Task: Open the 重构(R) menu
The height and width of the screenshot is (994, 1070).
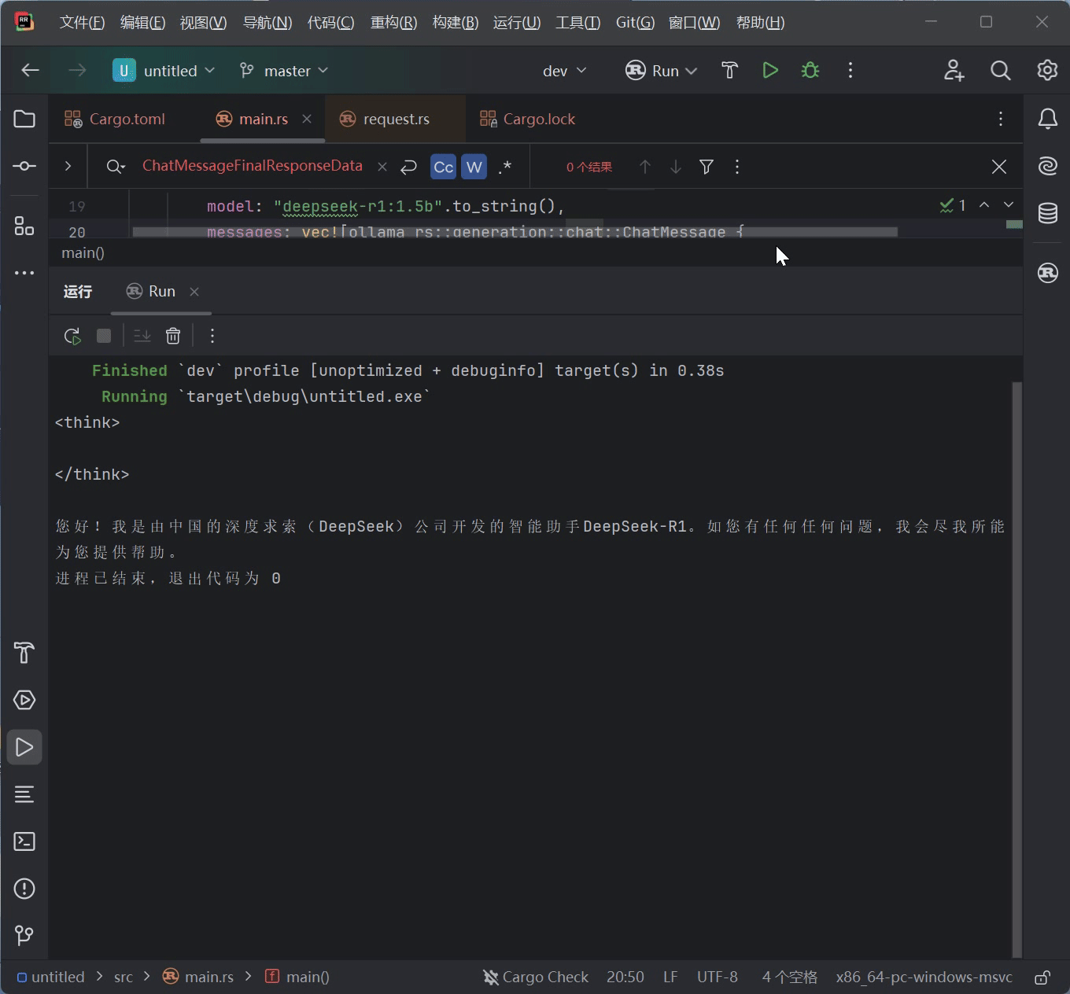Action: 393,23
